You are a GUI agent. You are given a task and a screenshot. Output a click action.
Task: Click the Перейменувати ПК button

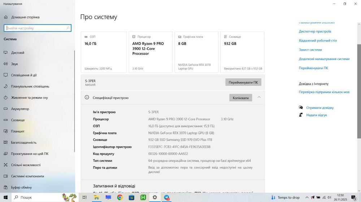pyautogui.click(x=243, y=82)
